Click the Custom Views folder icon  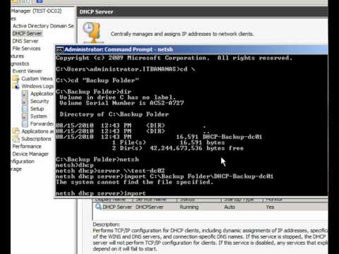16,79
